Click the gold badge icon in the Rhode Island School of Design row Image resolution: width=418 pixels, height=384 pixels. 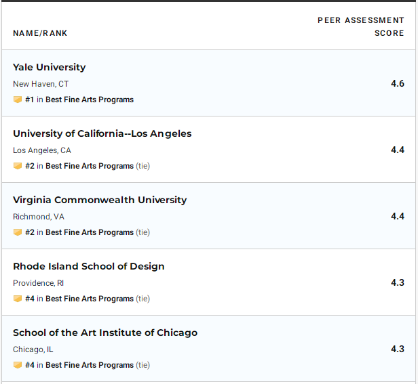18,299
